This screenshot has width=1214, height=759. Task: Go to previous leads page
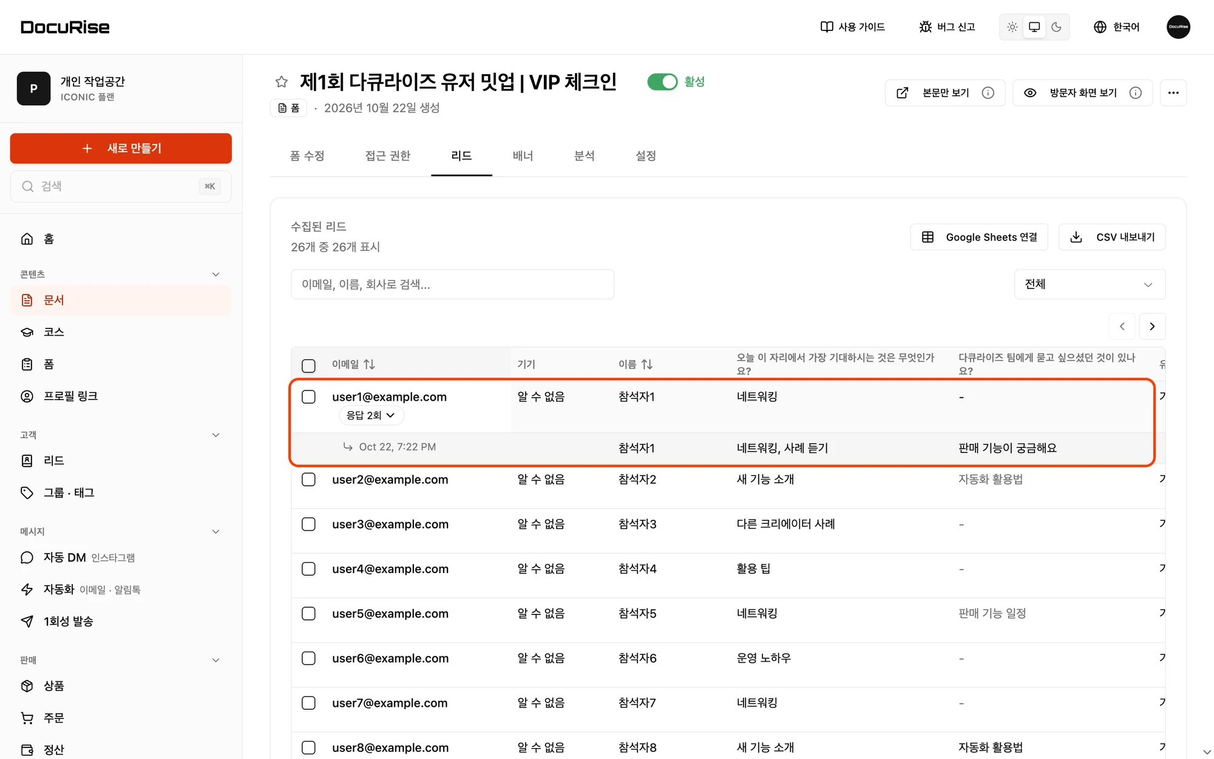click(x=1122, y=327)
